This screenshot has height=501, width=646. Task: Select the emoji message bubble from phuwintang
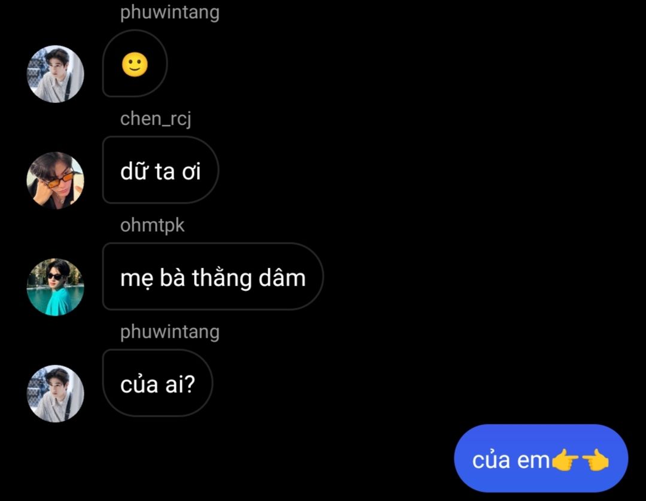coord(135,63)
